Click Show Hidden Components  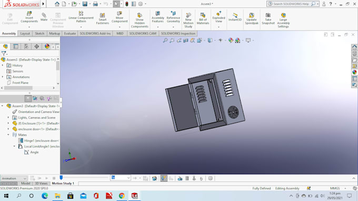pos(140,21)
